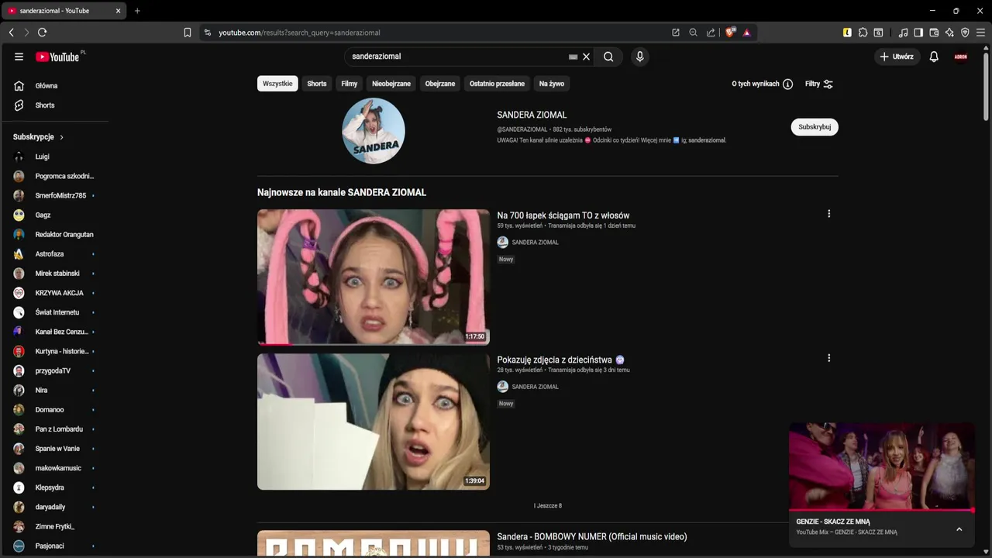Open przygodaTV subscription channel
This screenshot has width=992, height=558.
(x=54, y=371)
